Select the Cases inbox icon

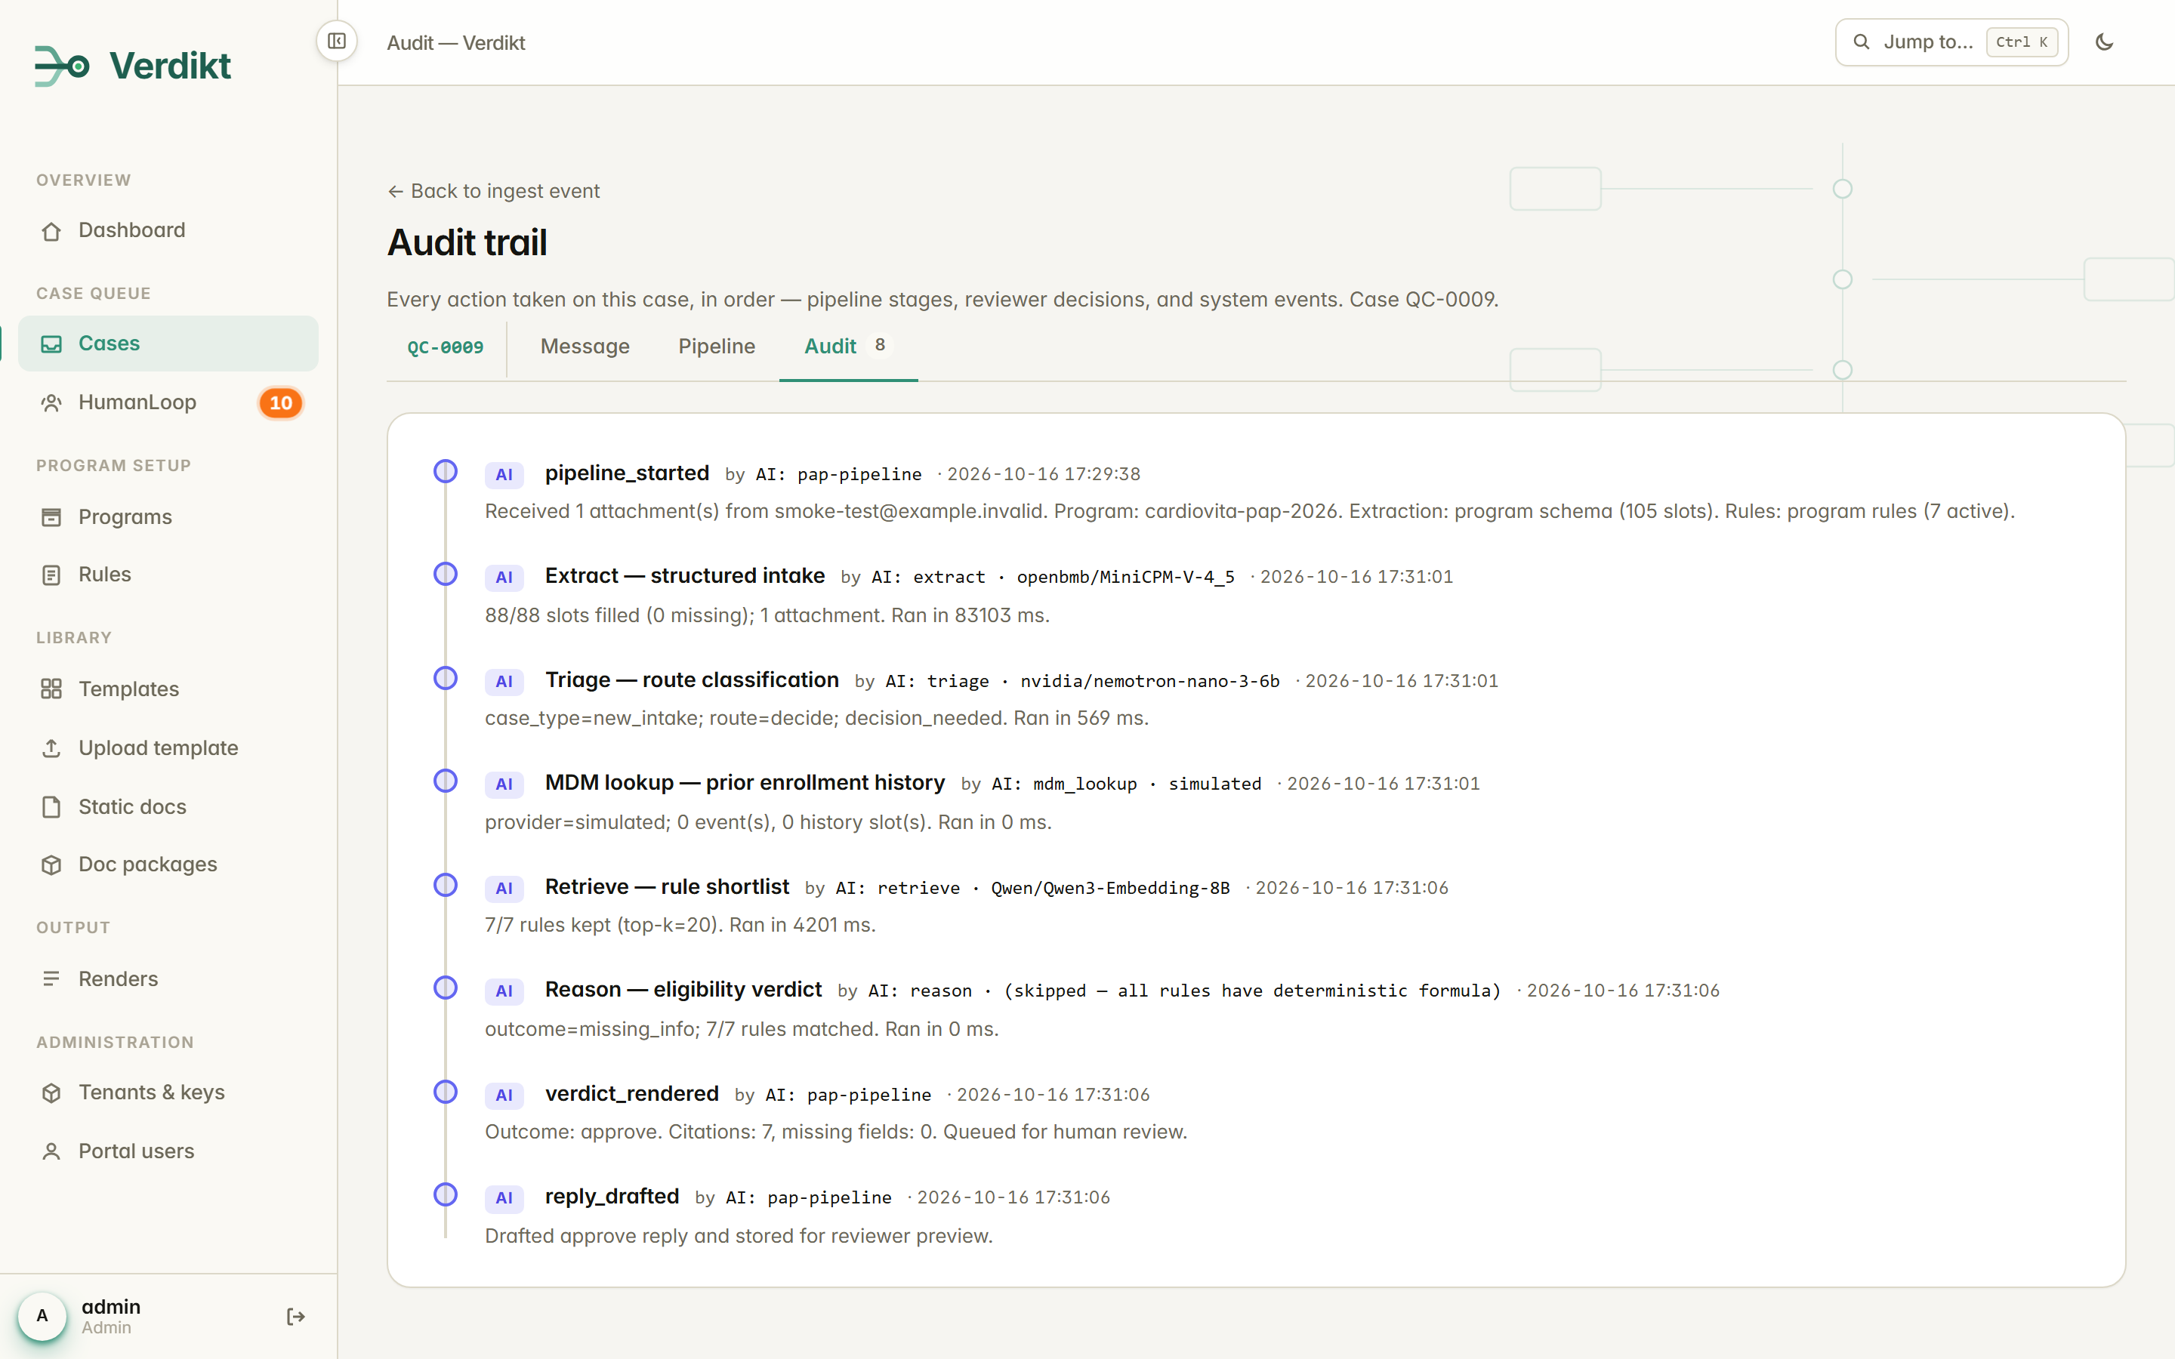[51, 344]
